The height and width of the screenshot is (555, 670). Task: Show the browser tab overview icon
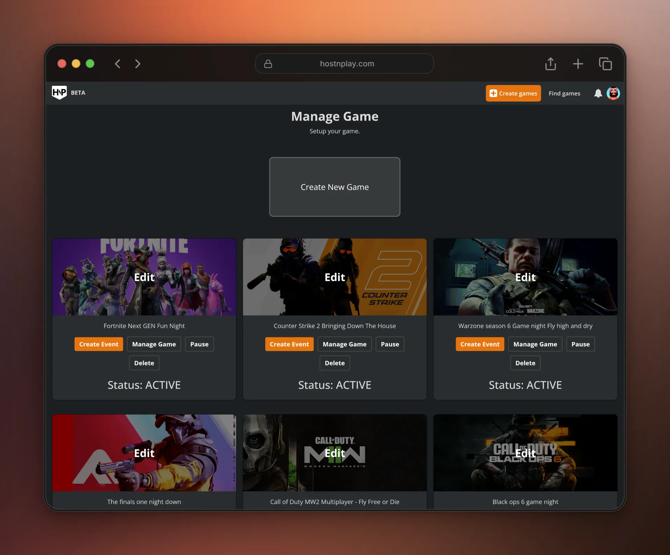point(605,64)
